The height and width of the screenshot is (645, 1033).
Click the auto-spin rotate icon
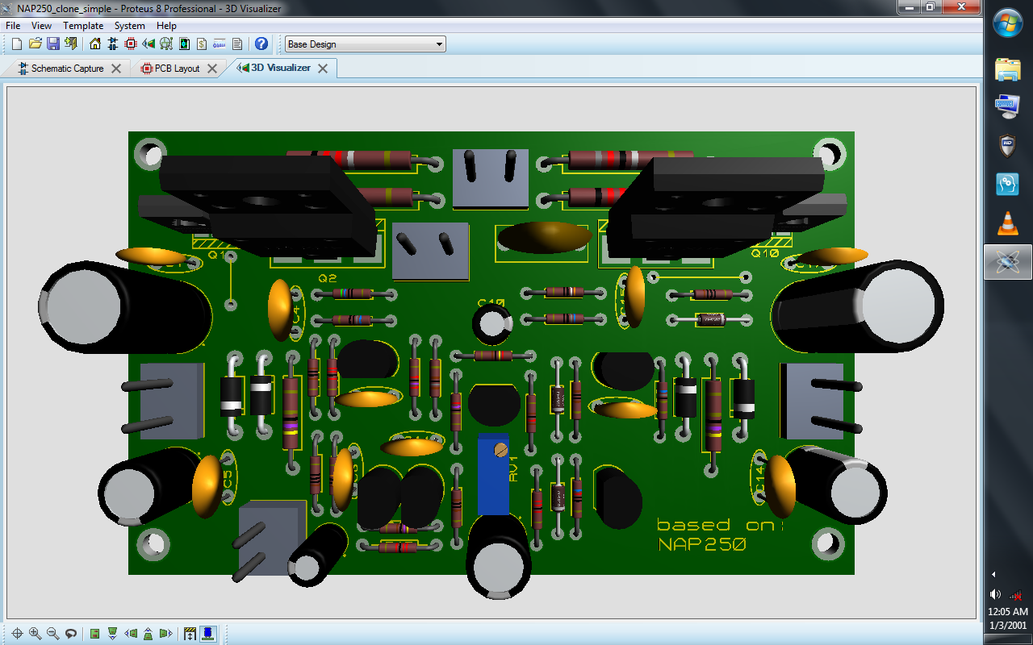71,634
